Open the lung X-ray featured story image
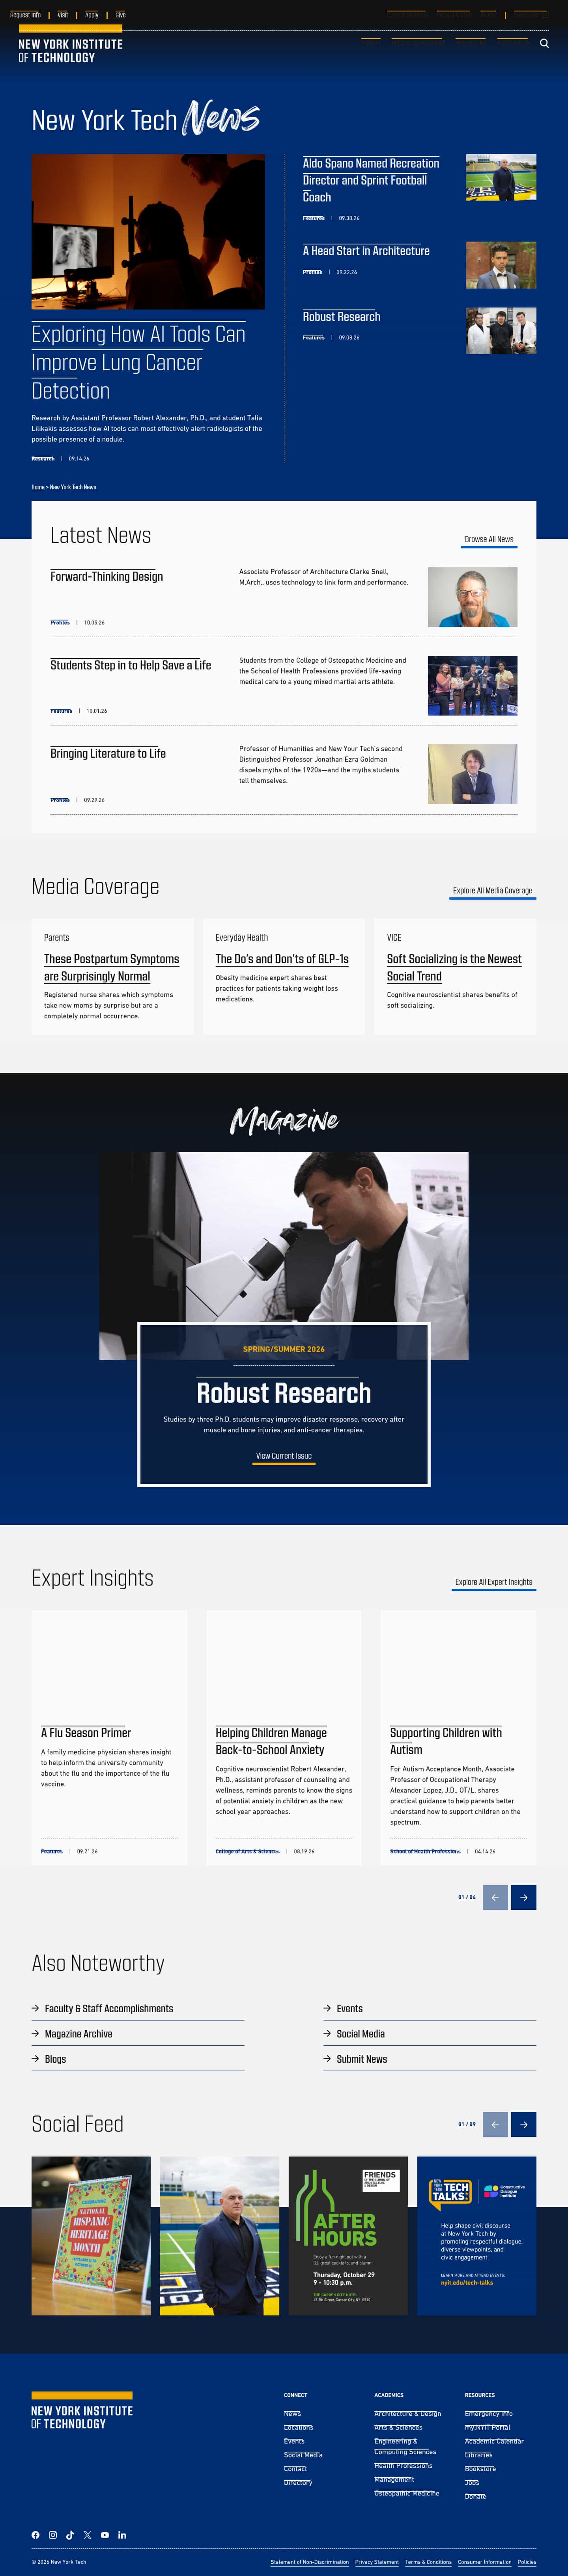568x2576 pixels. pos(148,232)
